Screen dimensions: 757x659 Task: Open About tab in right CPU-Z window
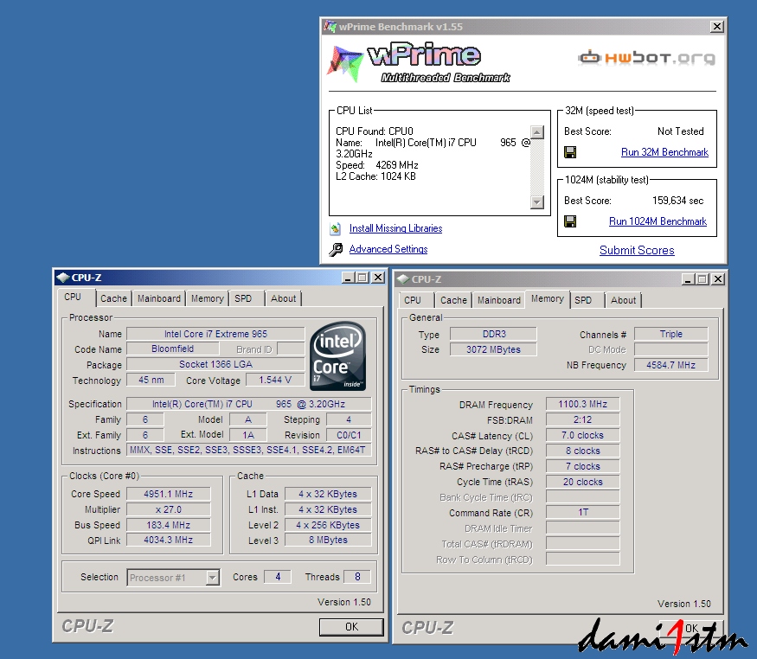coord(623,300)
